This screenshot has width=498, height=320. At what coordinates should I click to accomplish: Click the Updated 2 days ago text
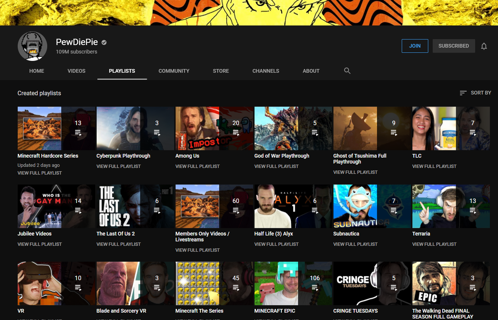tap(39, 165)
